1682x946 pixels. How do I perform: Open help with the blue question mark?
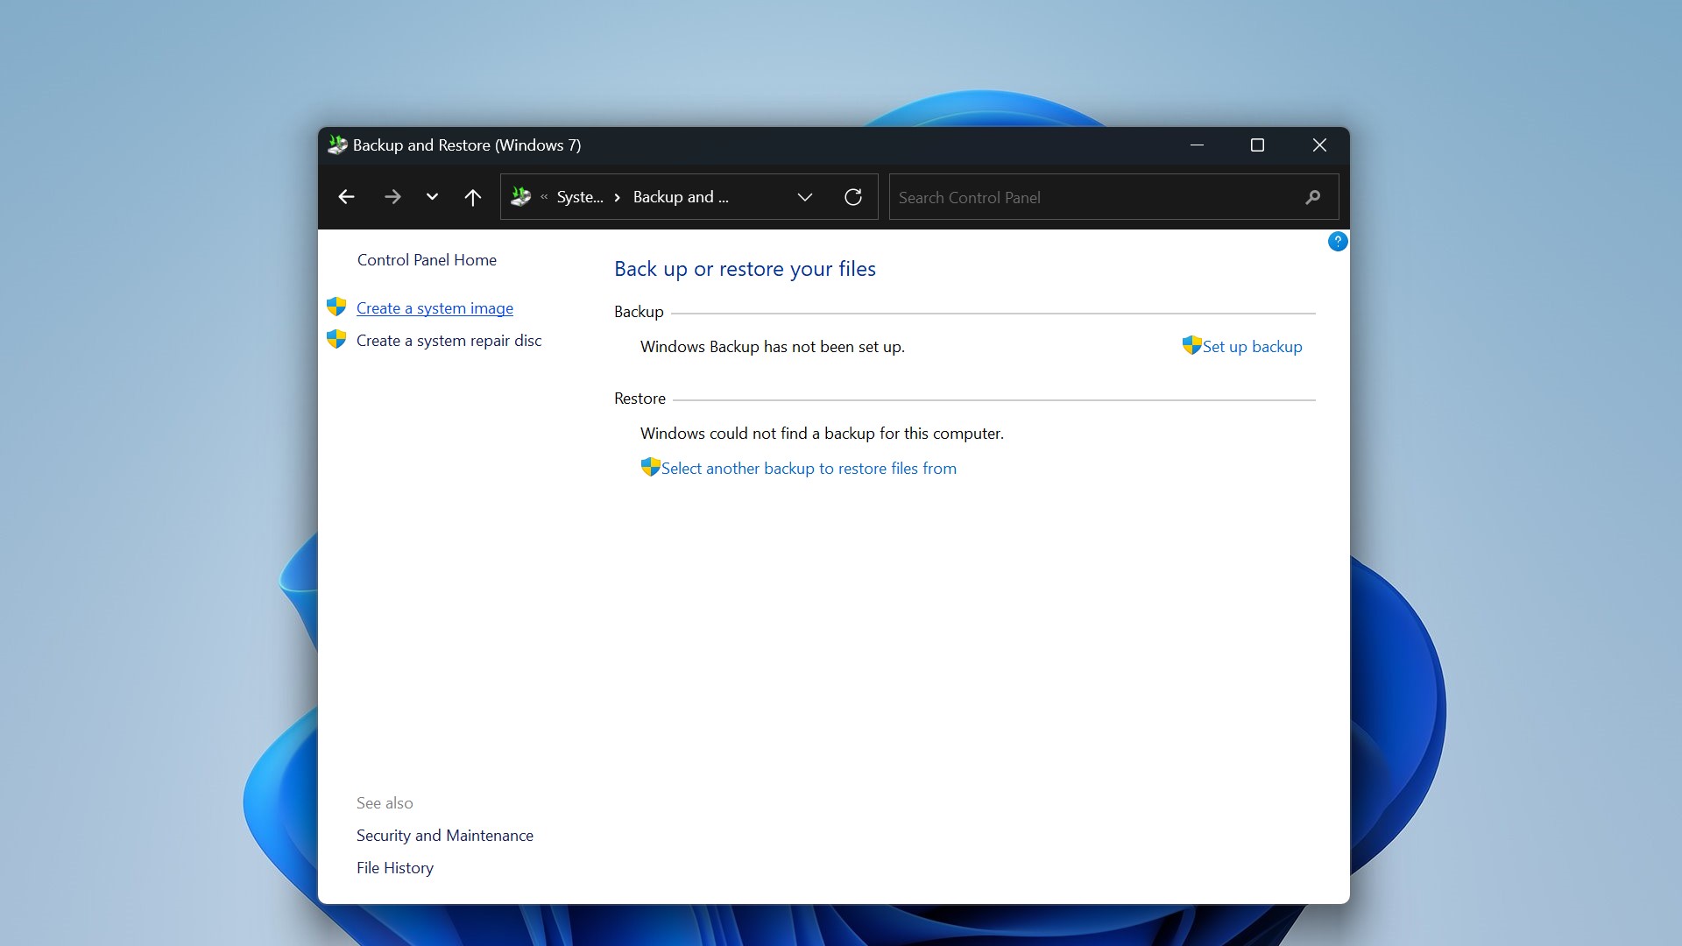click(1338, 241)
